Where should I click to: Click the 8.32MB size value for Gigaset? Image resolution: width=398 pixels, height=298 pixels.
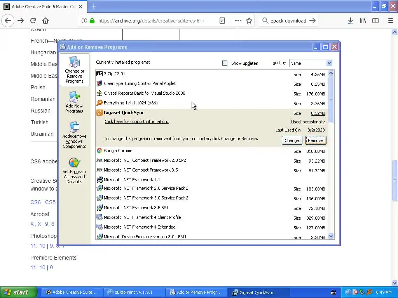(318, 113)
